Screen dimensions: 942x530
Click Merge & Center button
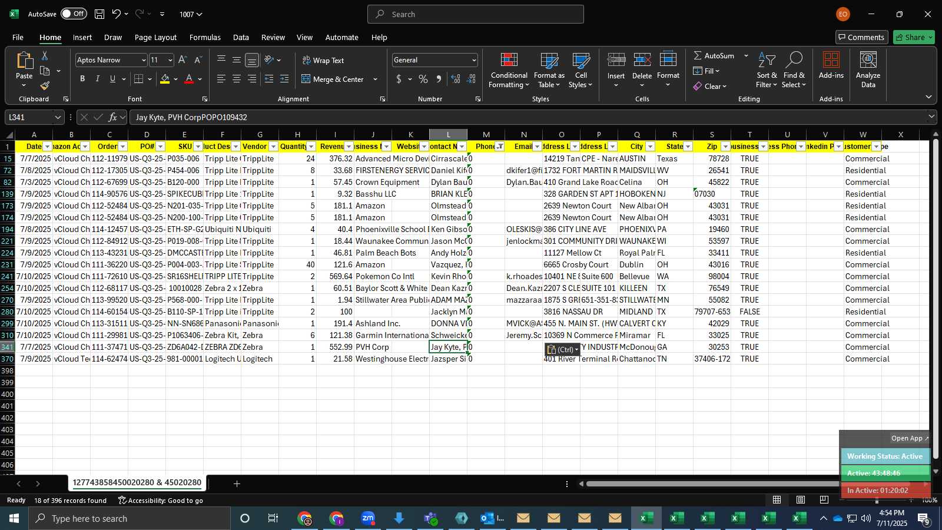click(333, 79)
